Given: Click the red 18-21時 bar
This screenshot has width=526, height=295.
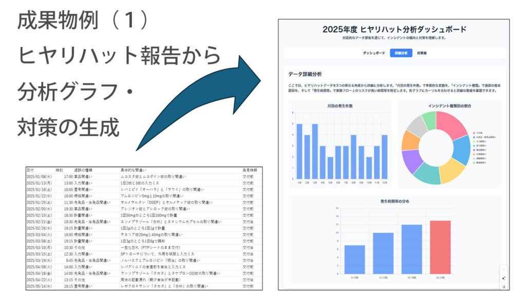Looking at the screenshot, I should coord(440,246).
